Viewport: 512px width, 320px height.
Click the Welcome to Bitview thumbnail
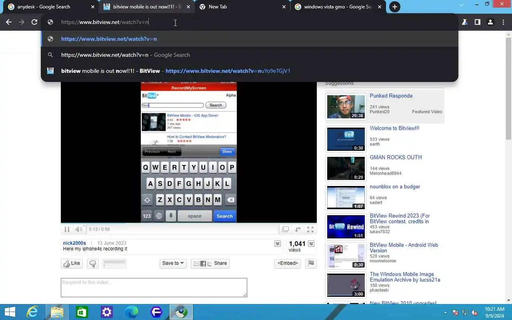pyautogui.click(x=346, y=139)
